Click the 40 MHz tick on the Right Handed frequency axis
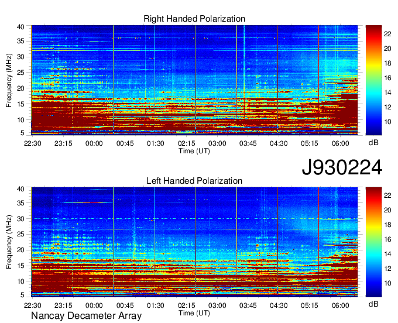Viewport: 398px width, 323px height. pos(20,27)
